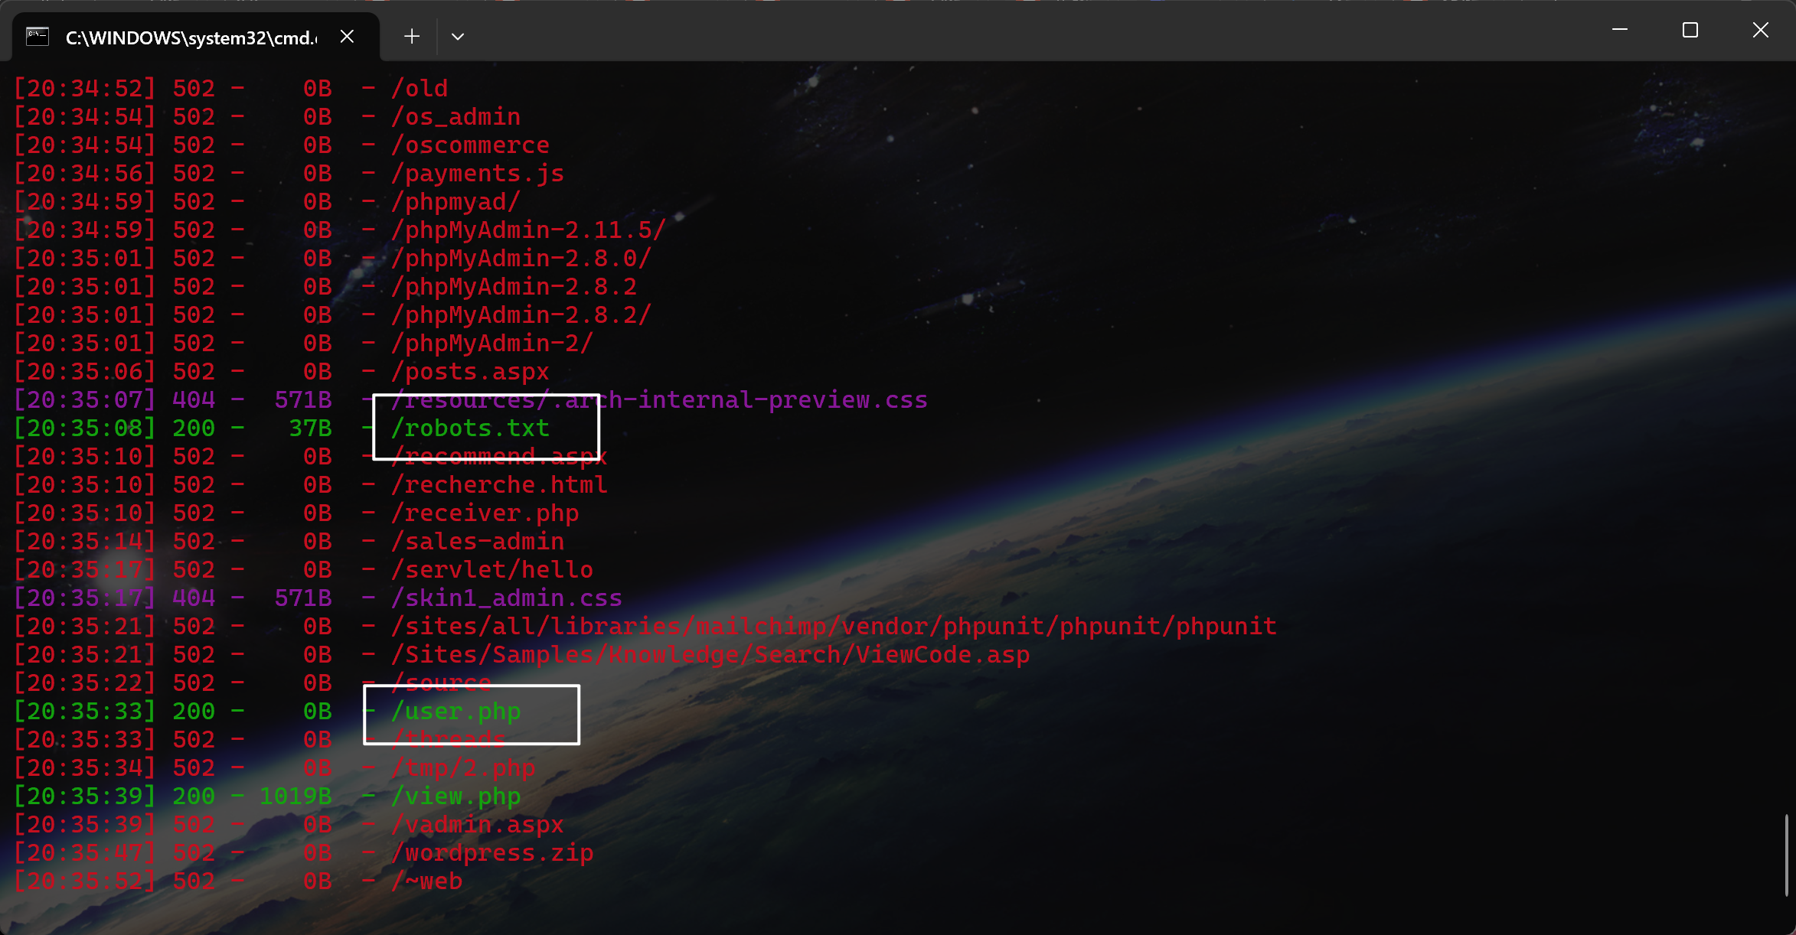Select the C:\WINDOWS\system32\cmd tab
Screen dimensions: 1796x935
(191, 37)
